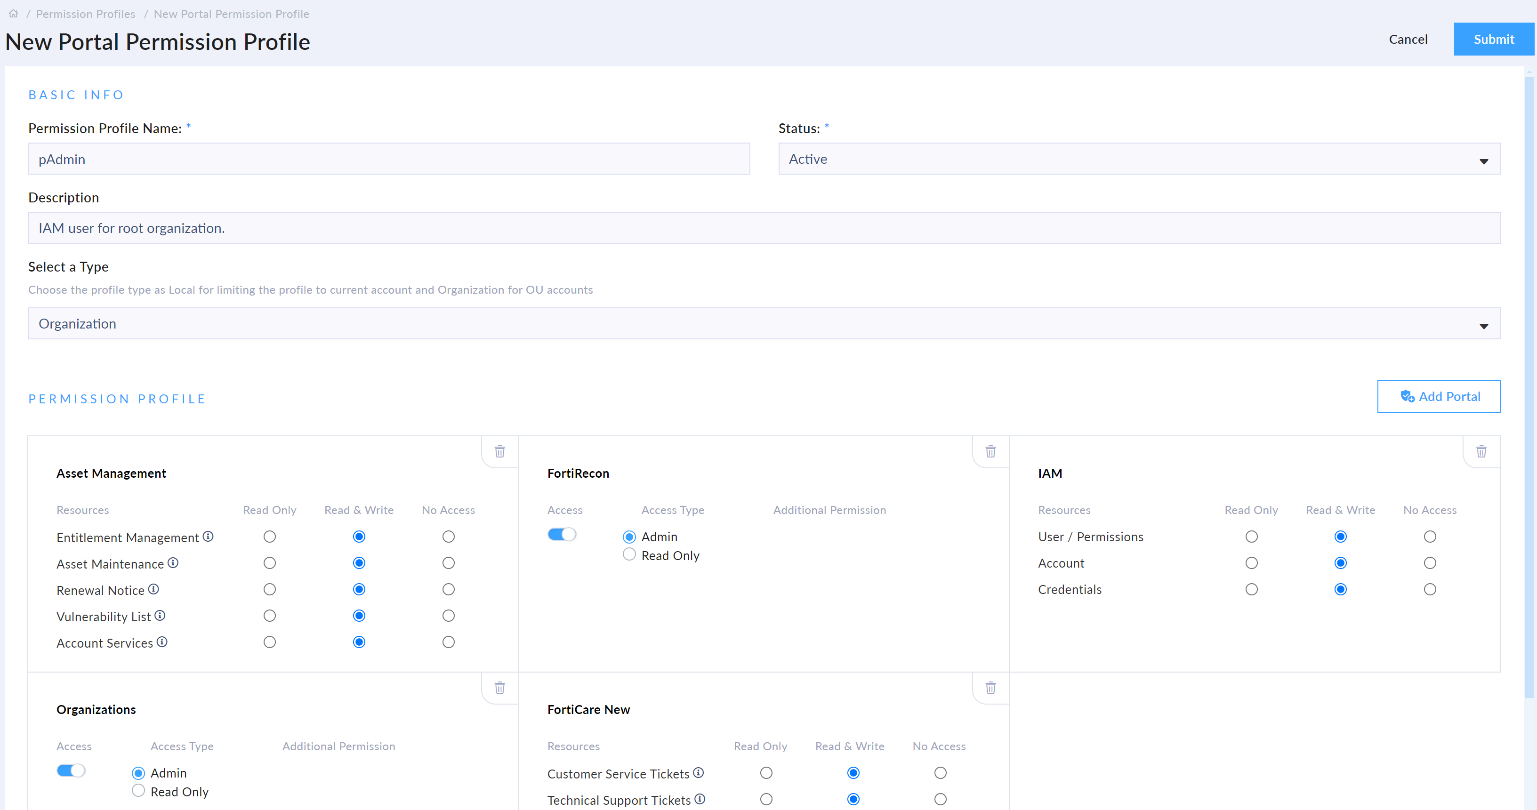The image size is (1537, 810).
Task: Delete the IAM portal via its trash icon
Action: tap(1482, 451)
